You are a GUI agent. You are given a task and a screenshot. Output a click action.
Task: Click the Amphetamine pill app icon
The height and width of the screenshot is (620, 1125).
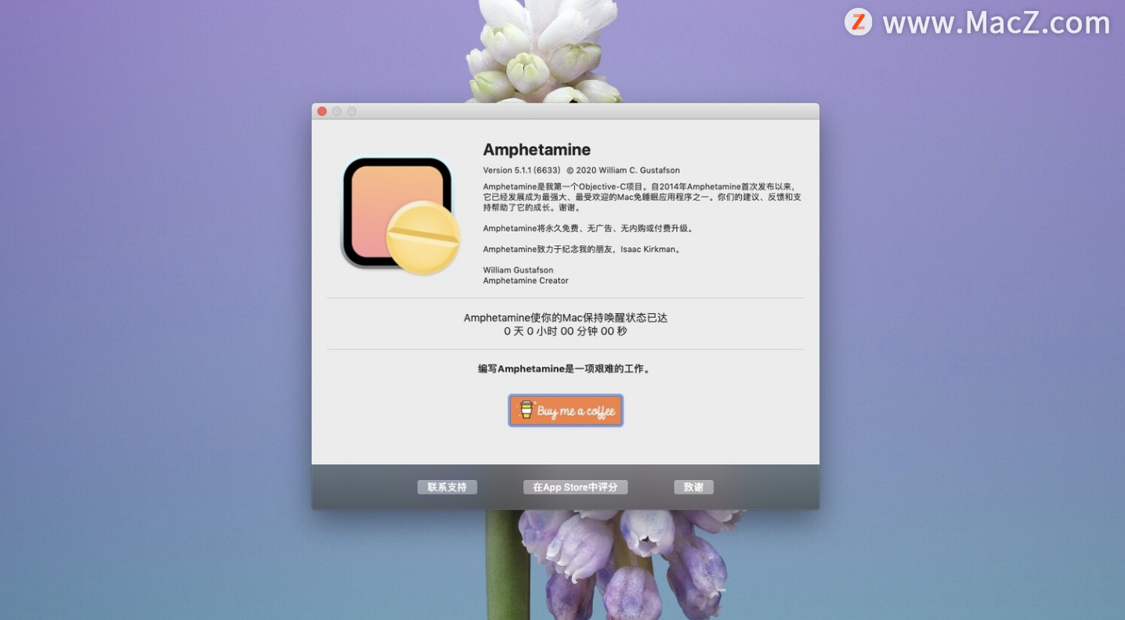pyautogui.click(x=401, y=215)
